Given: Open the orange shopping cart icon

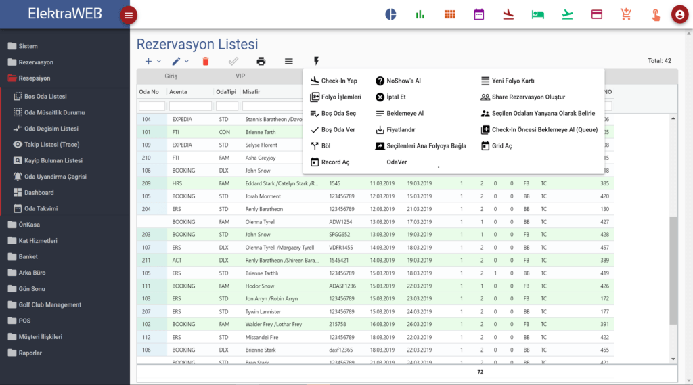Looking at the screenshot, I should coord(626,14).
